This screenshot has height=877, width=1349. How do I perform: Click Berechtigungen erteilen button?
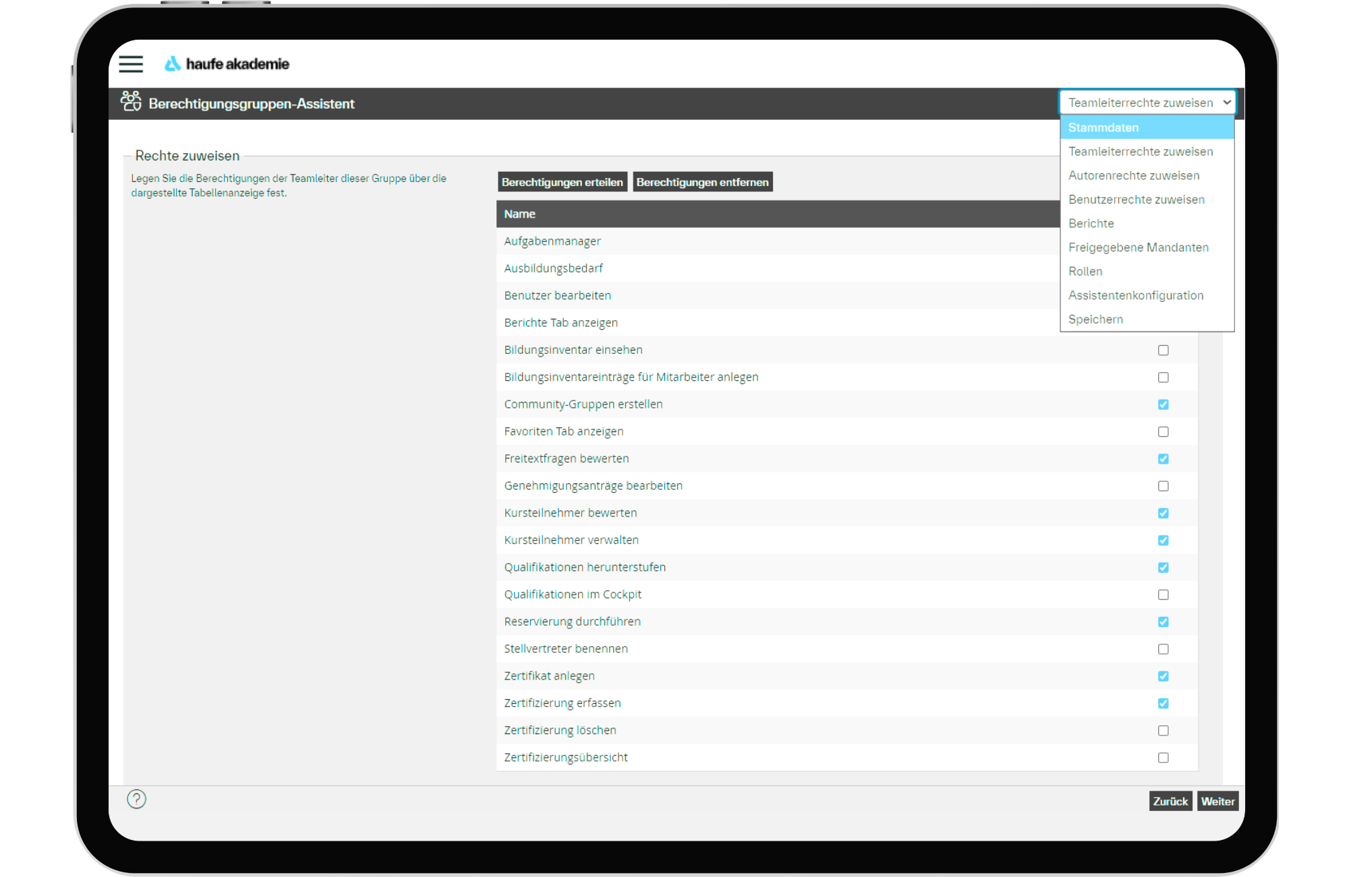pos(563,182)
